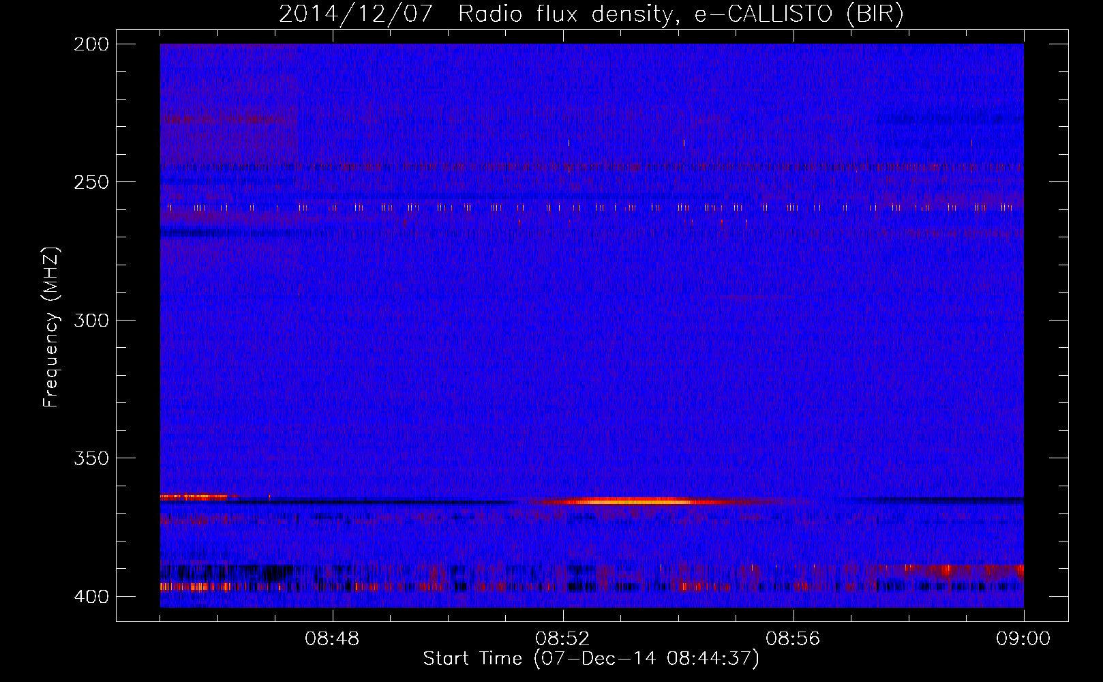
Task: Click the 'Start Time (07-Dec-14 08:44:37)' label
Action: click(x=591, y=659)
